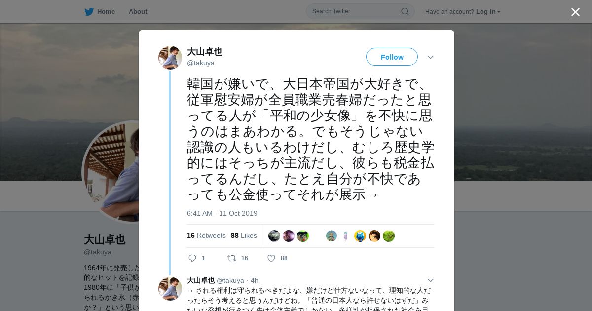Open the Log in dropdown caret
The height and width of the screenshot is (311, 592).
click(x=499, y=12)
